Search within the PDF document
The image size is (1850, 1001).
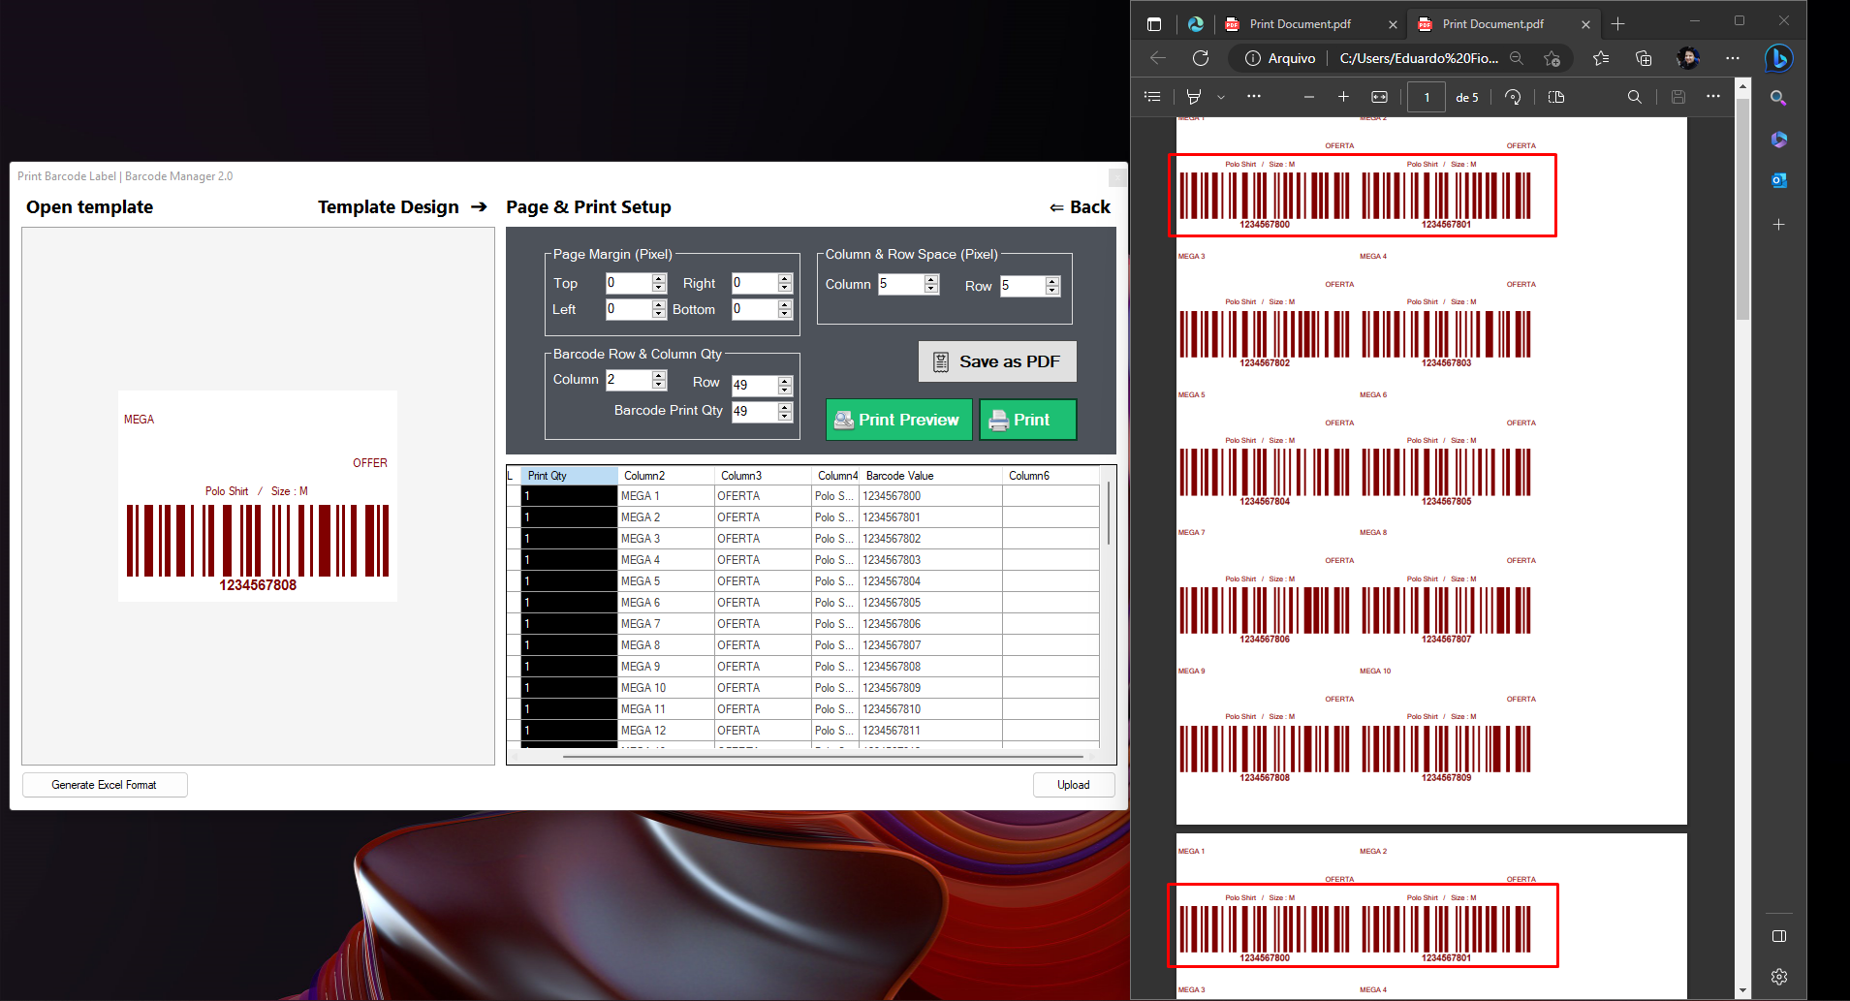(1635, 97)
